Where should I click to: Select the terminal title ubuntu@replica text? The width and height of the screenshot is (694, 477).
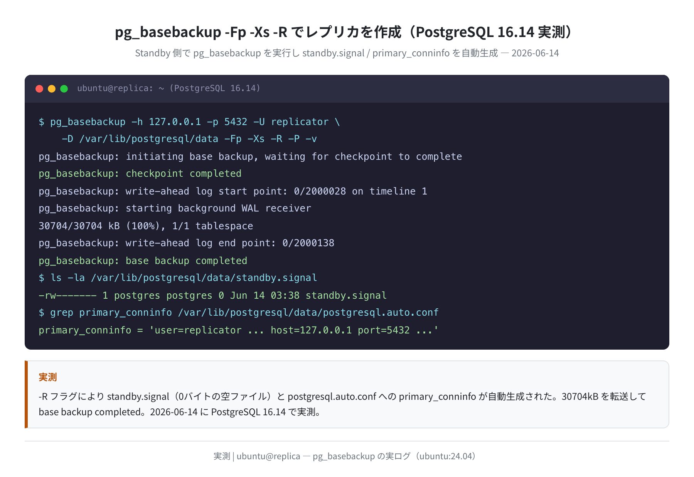pos(168,88)
